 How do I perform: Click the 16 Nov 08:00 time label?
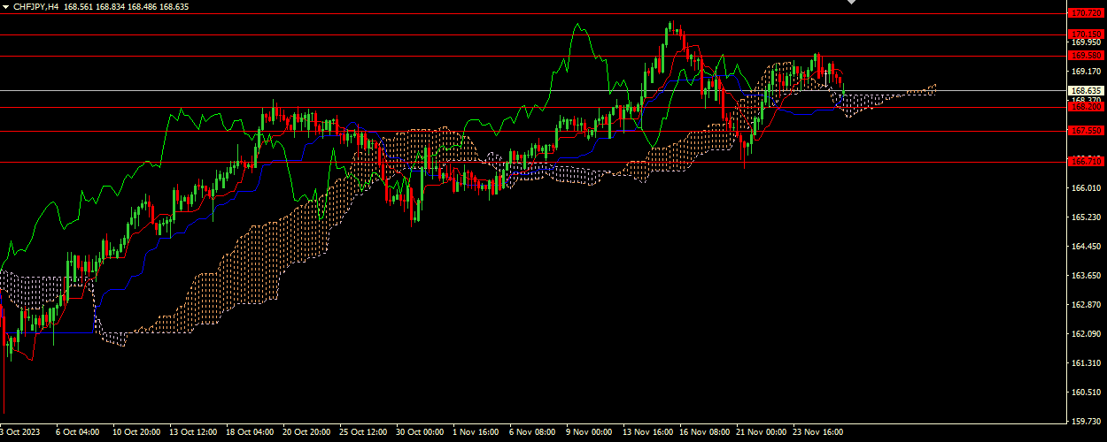[703, 433]
